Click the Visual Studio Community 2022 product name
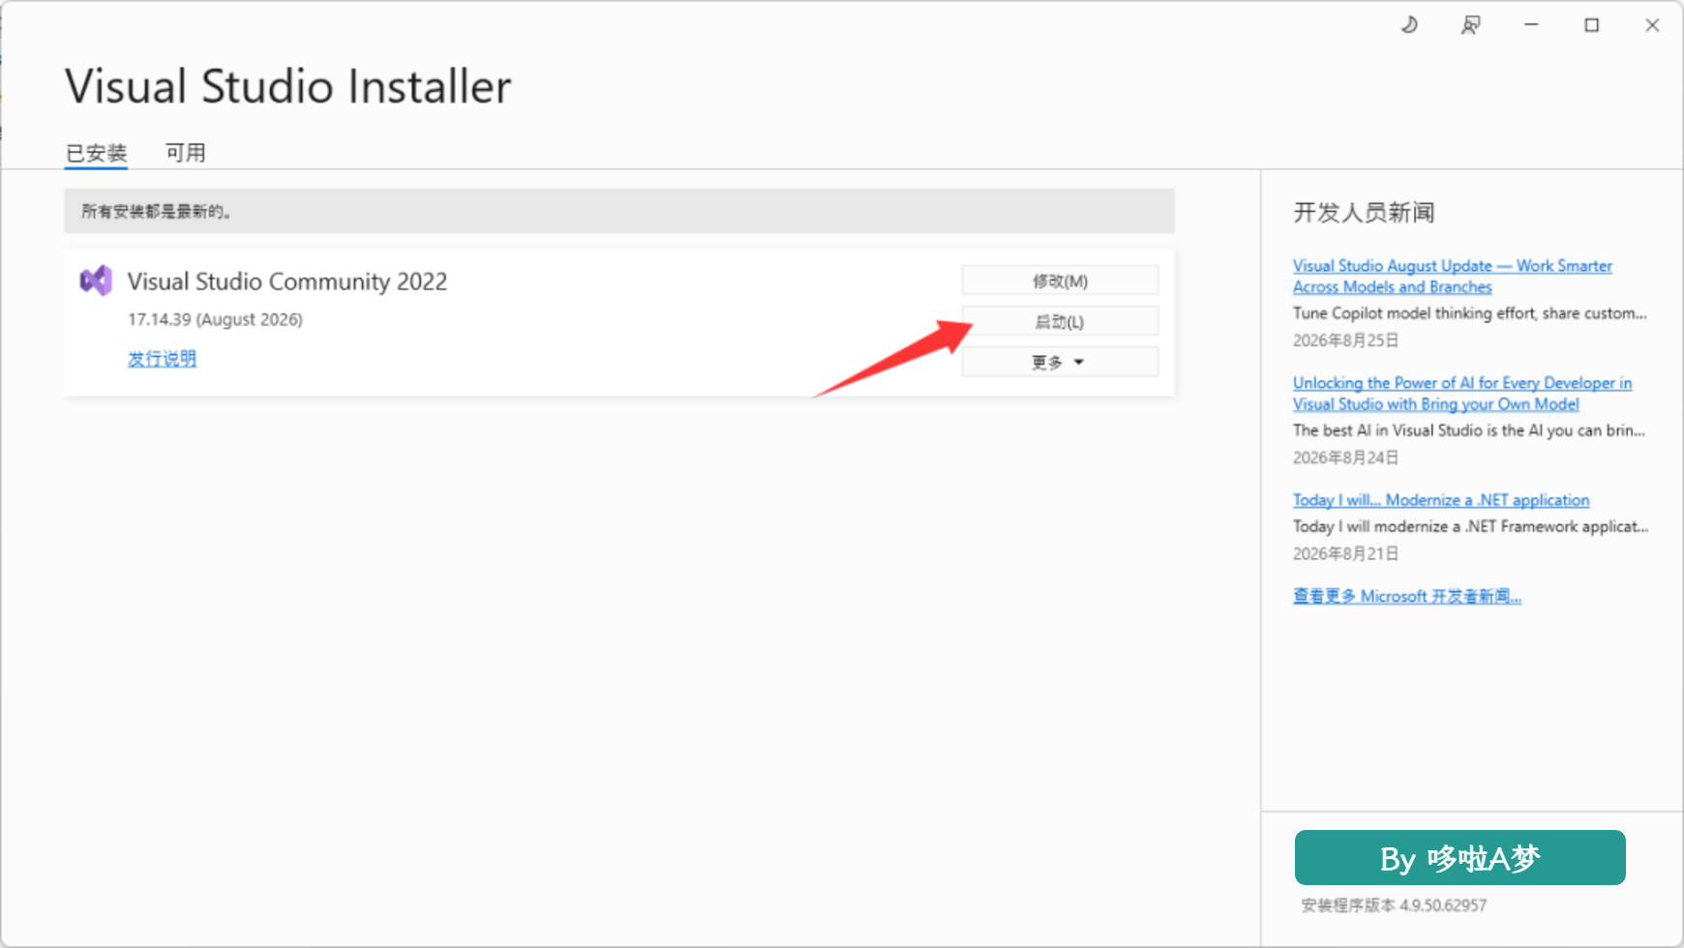Image resolution: width=1684 pixels, height=948 pixels. tap(287, 281)
